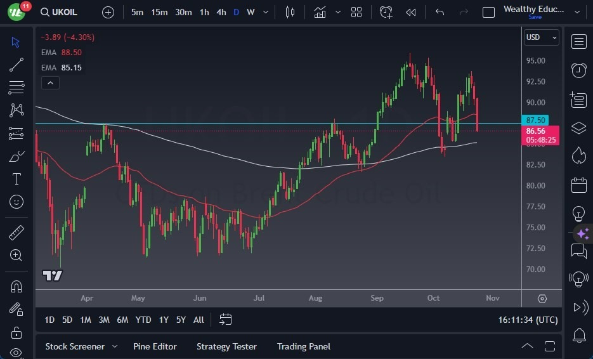
Task: Open the alerts alarm clock panel
Action: pos(578,70)
